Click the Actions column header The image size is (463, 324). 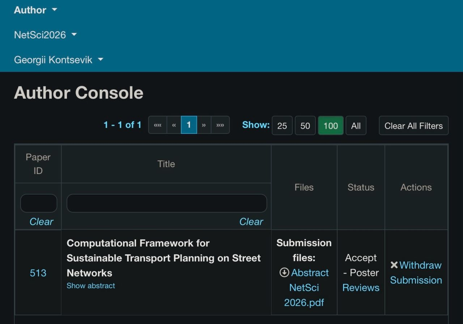click(416, 187)
